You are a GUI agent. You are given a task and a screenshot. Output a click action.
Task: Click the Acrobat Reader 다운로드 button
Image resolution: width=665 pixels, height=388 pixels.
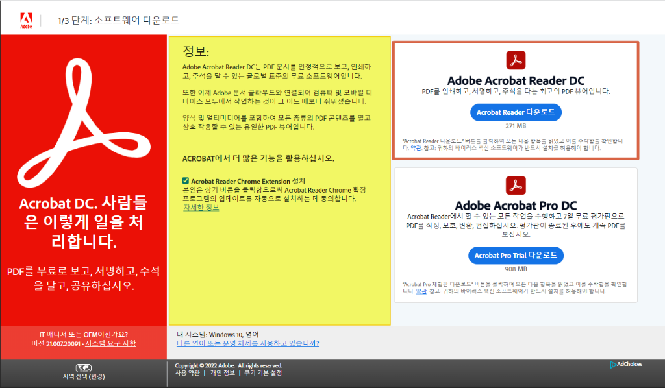pos(516,112)
